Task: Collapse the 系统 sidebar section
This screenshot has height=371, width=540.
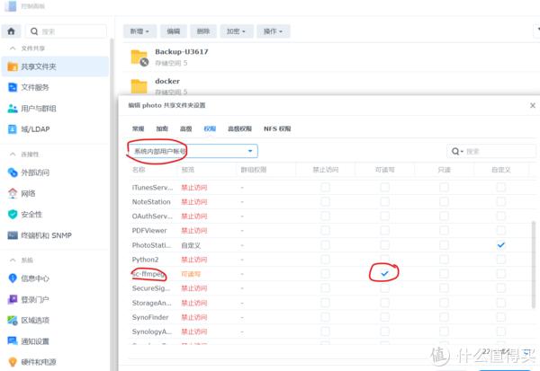Action: (x=13, y=260)
